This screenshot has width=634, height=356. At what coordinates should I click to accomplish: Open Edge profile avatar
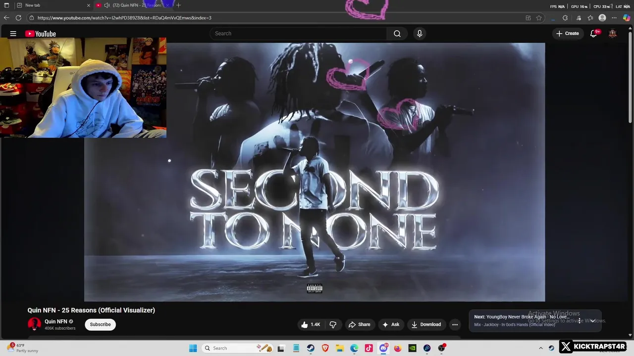[602, 18]
